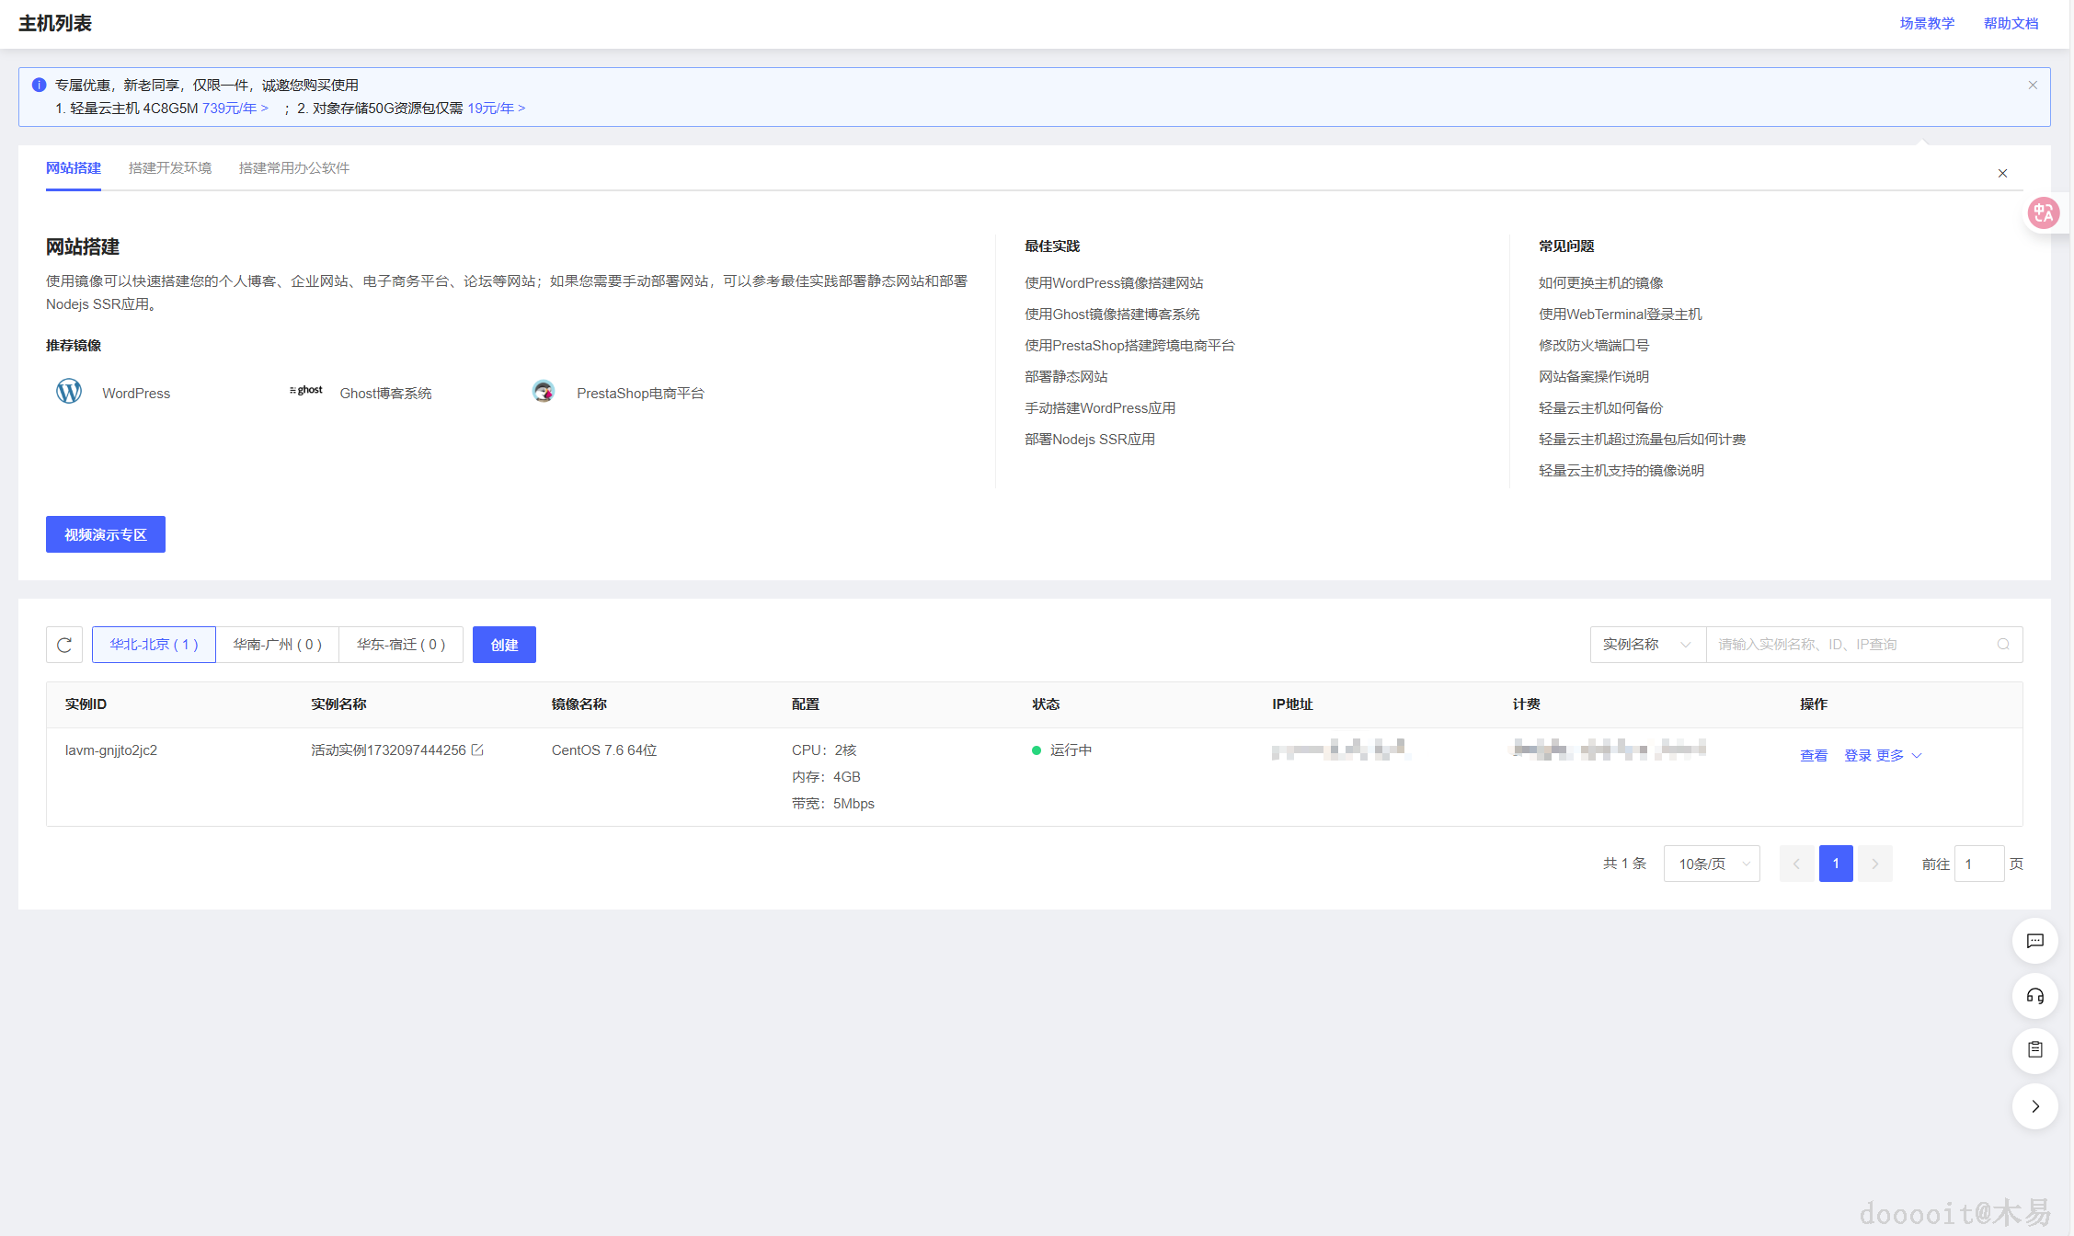Switch to 搭建开发环境 tab
The height and width of the screenshot is (1236, 2074).
click(170, 168)
